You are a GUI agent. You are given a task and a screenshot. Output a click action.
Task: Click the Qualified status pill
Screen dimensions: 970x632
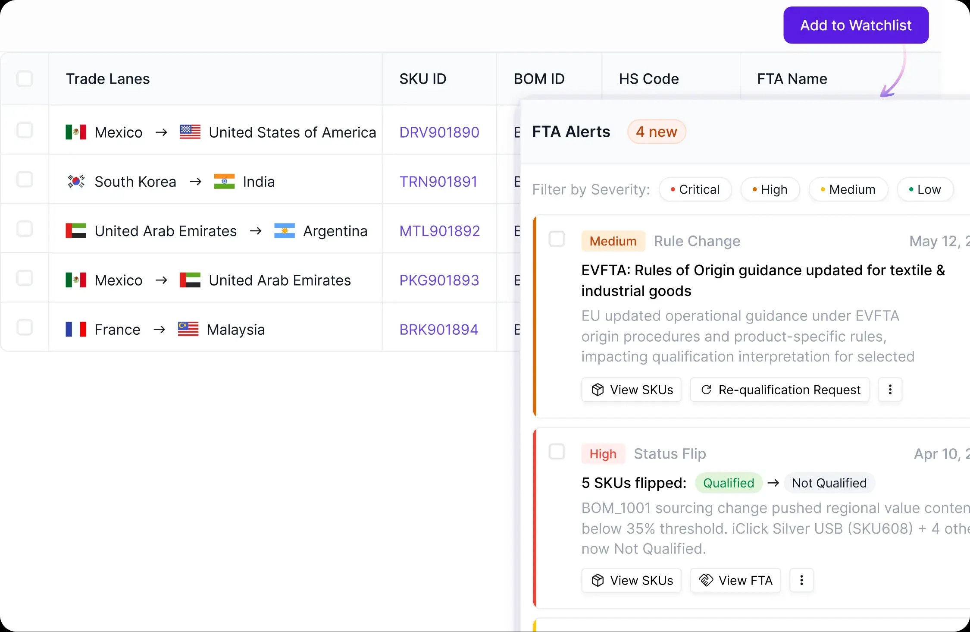[x=729, y=483]
